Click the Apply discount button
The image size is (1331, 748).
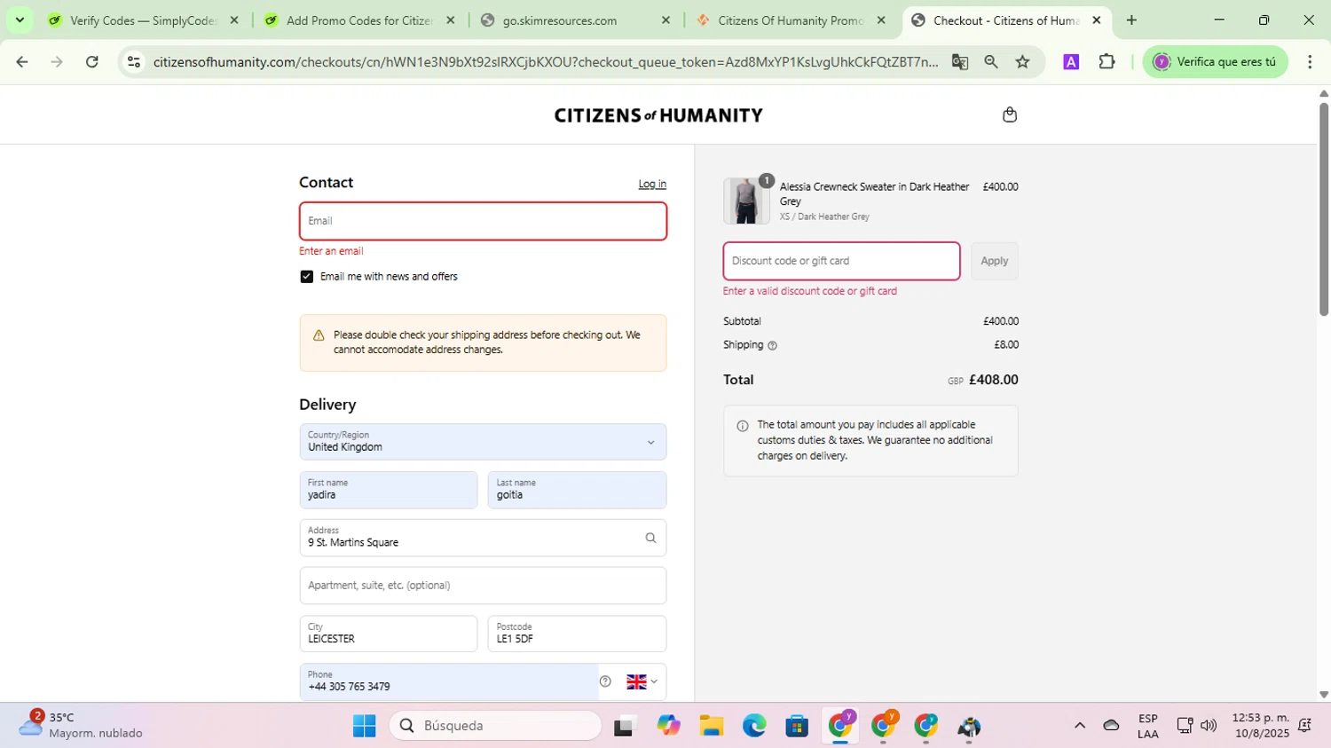(994, 261)
